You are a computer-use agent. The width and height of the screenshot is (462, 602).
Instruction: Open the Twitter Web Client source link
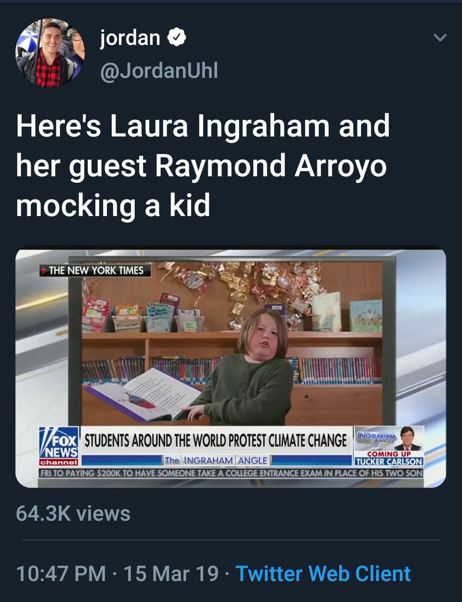[323, 573]
